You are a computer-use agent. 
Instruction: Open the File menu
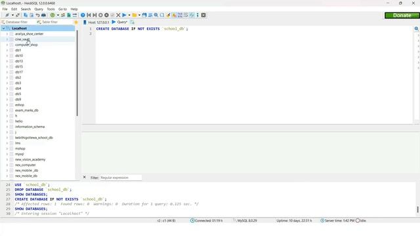coord(5,9)
